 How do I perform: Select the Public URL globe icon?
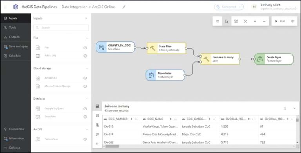pyautogui.click(x=38, y=56)
